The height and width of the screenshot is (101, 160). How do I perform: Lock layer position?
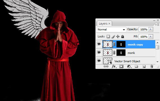point(118,37)
